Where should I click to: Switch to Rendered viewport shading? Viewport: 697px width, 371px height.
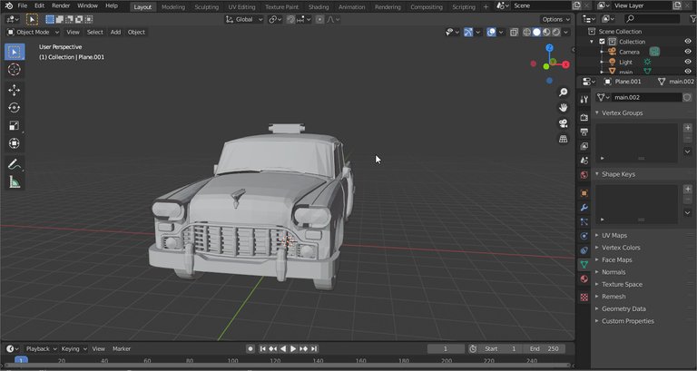tap(556, 32)
